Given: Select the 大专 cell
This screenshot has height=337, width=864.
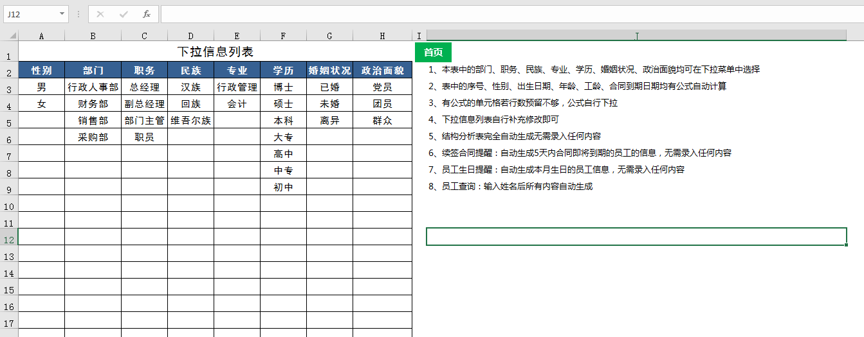Looking at the screenshot, I should point(284,137).
